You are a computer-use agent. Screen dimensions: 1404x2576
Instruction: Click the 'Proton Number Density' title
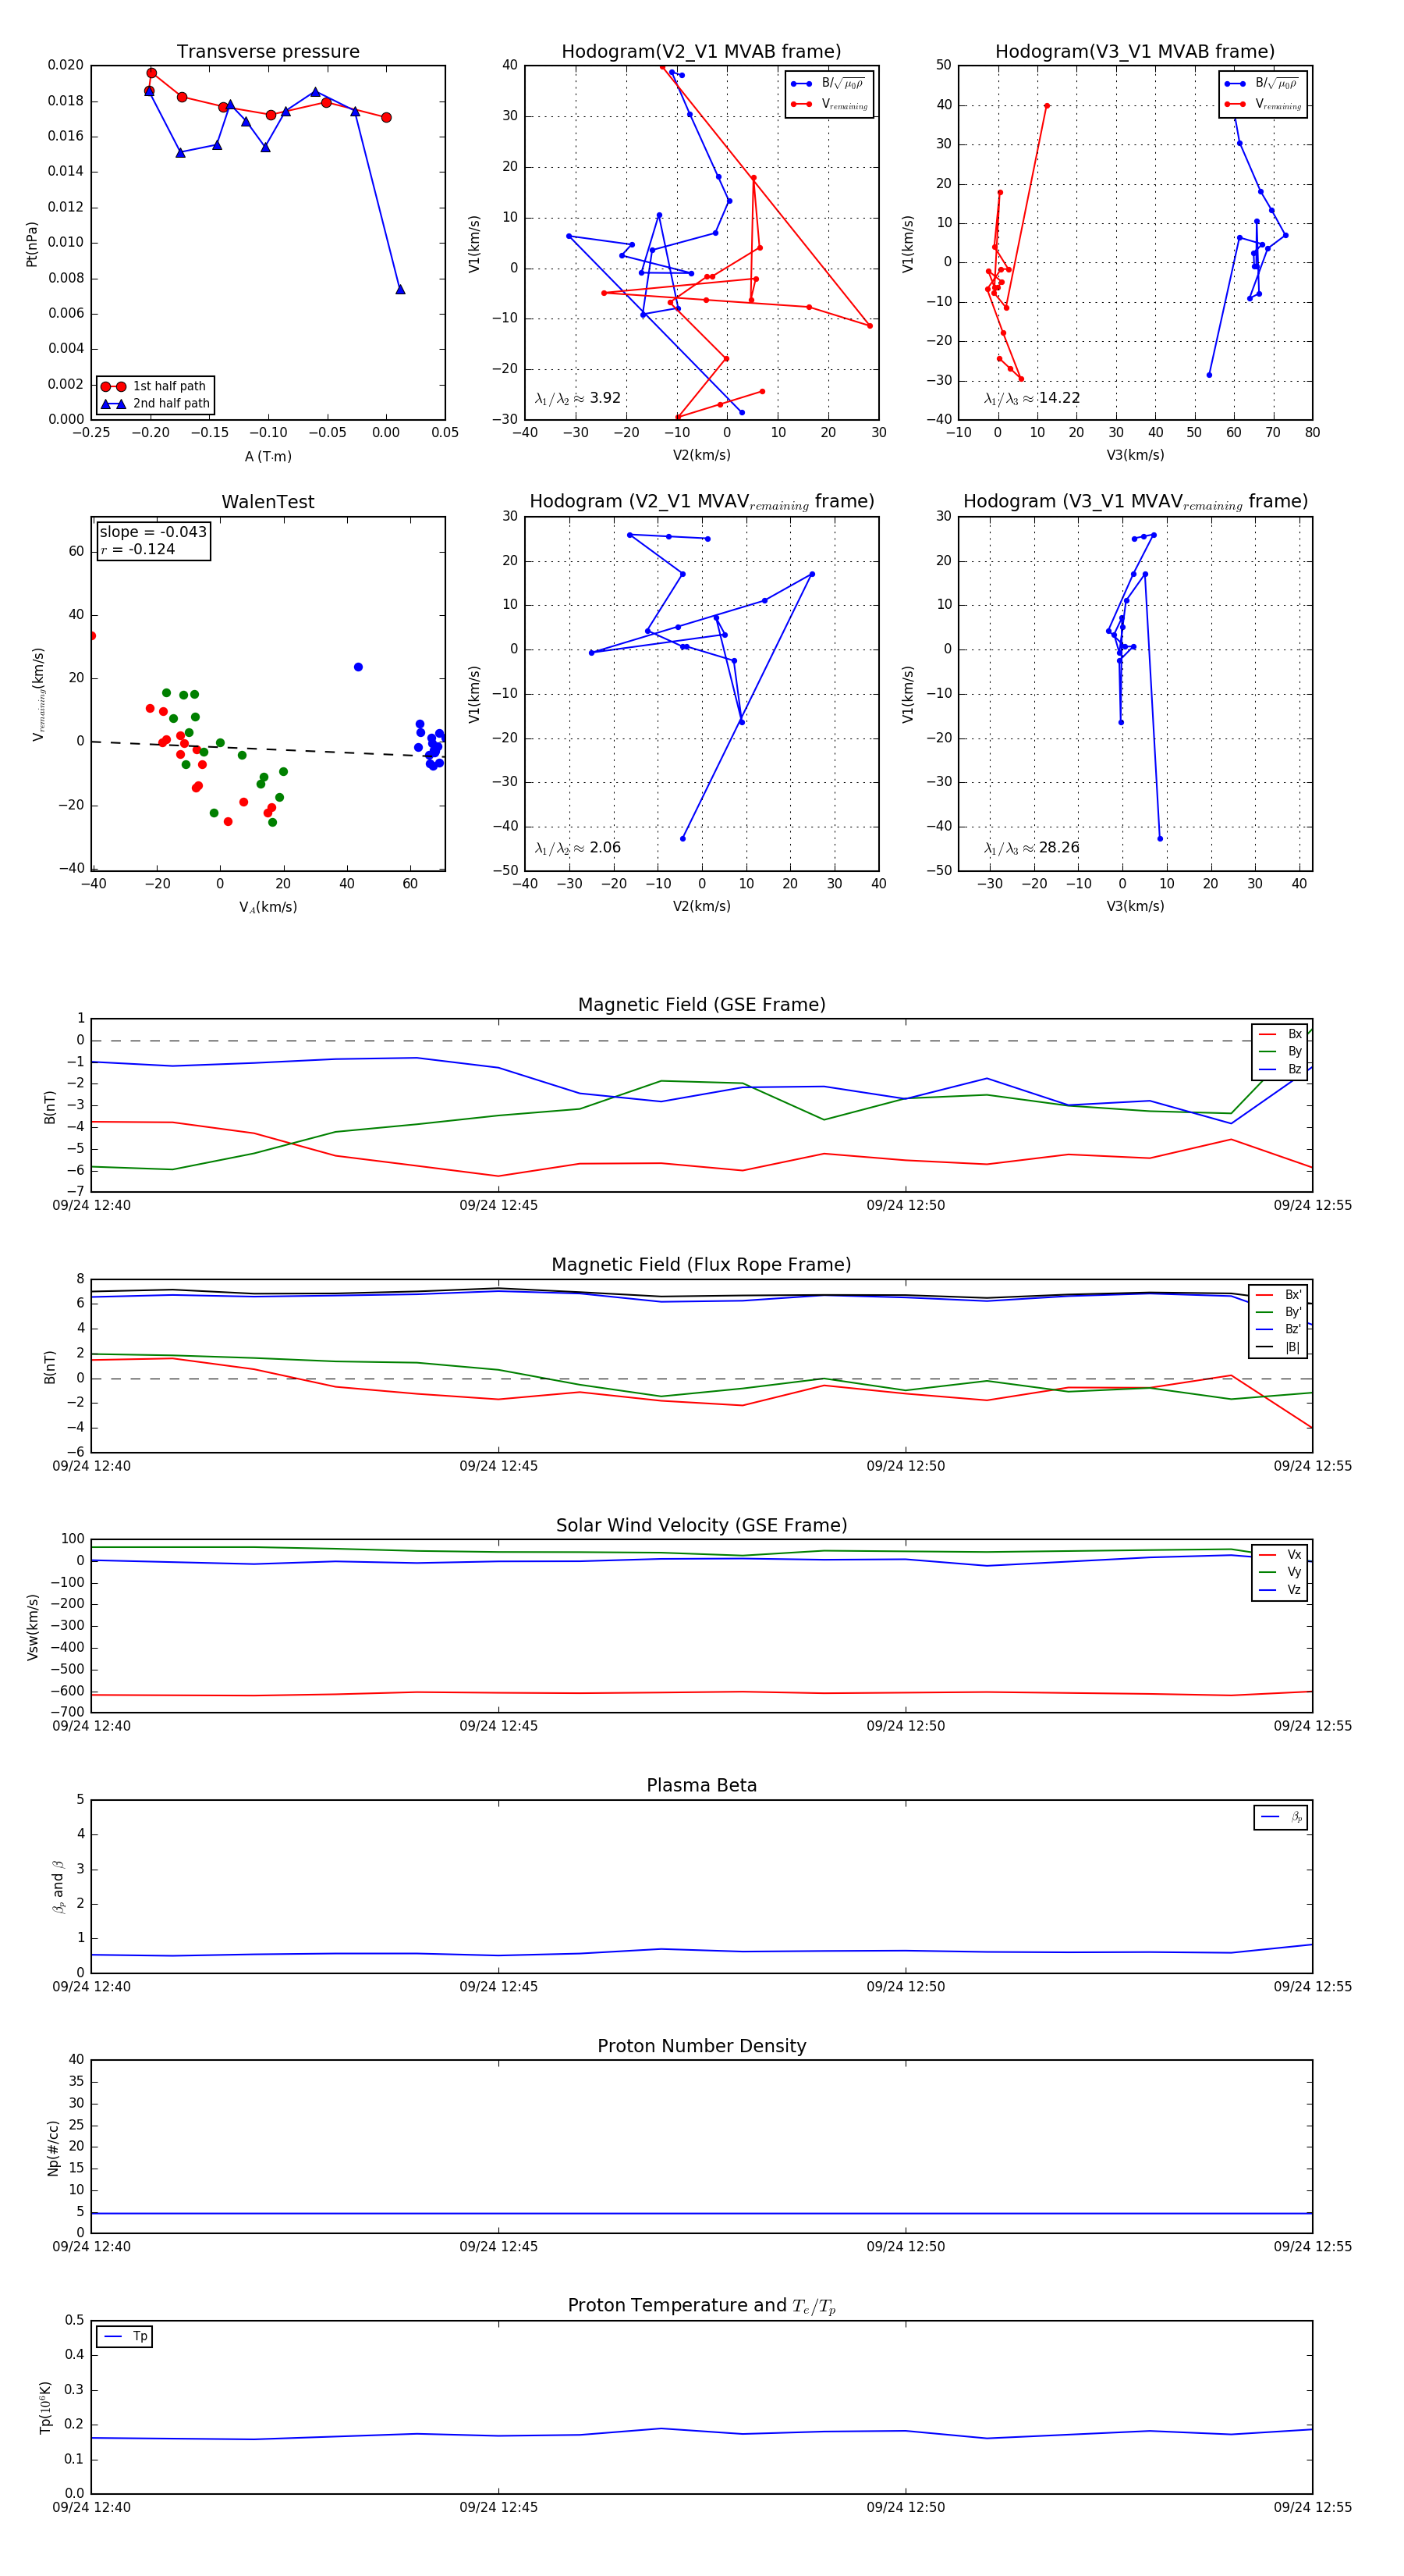pos(701,2046)
